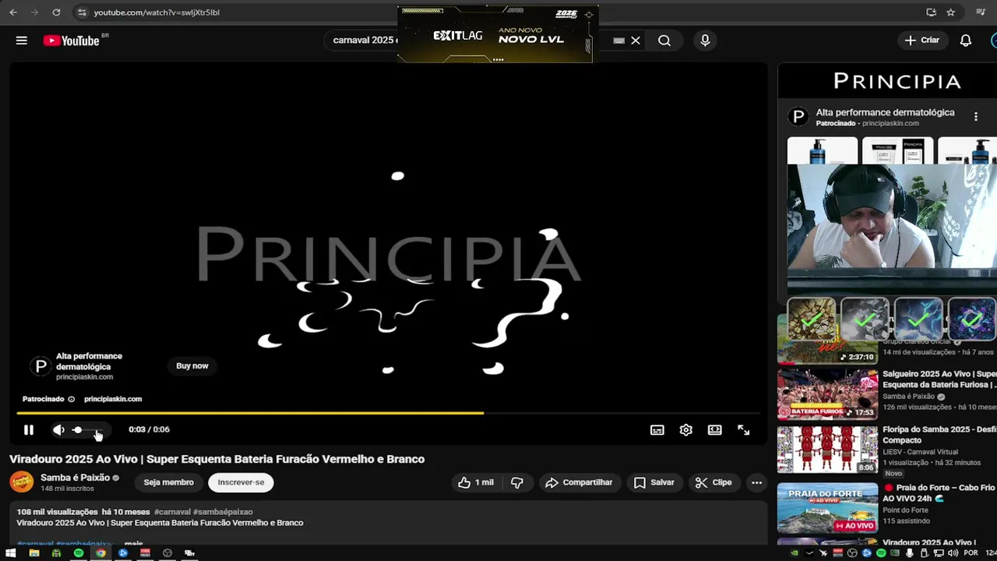Open the Principia avatar in the sidebar ad
The height and width of the screenshot is (561, 997).
point(798,117)
